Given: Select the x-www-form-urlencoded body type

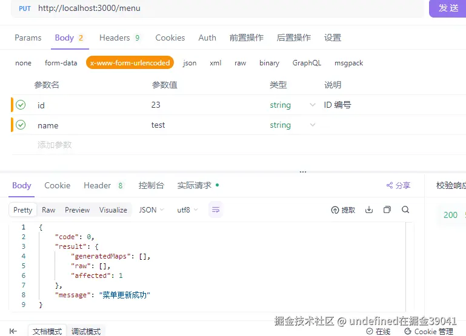Looking at the screenshot, I should pyautogui.click(x=130, y=62).
